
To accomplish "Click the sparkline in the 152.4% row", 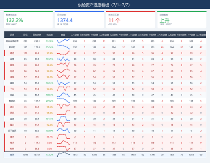I will (63, 47).
